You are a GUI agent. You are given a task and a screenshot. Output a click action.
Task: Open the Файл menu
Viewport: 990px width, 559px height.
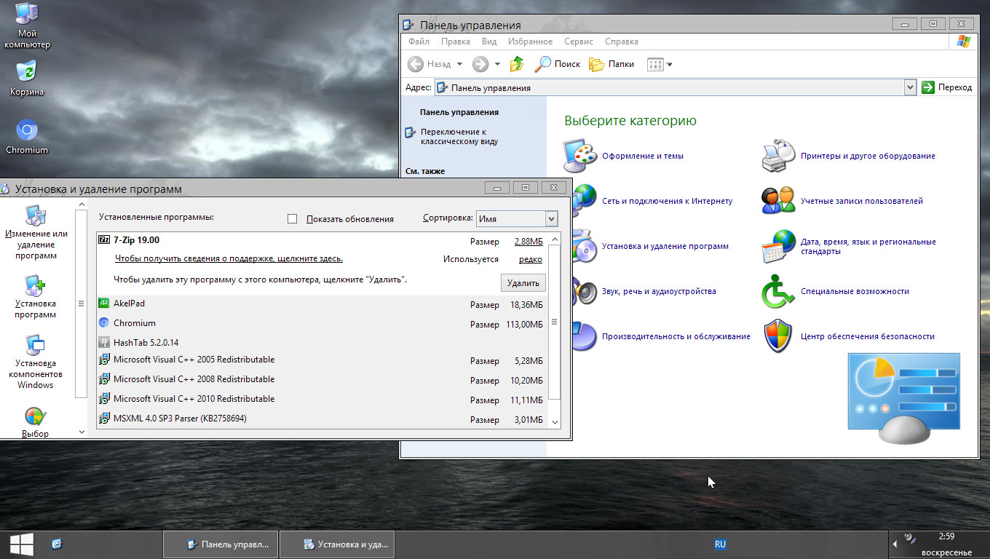click(x=419, y=41)
